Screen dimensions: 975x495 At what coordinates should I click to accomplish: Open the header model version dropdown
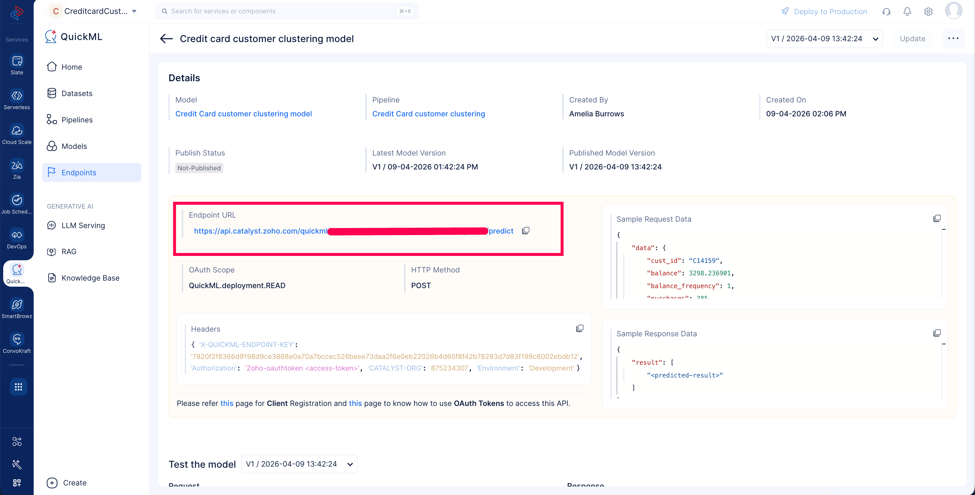pos(824,39)
